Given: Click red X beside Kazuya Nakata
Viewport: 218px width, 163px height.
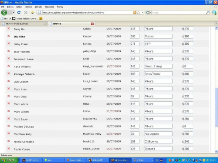Looking at the screenshot, I should tap(9, 73).
